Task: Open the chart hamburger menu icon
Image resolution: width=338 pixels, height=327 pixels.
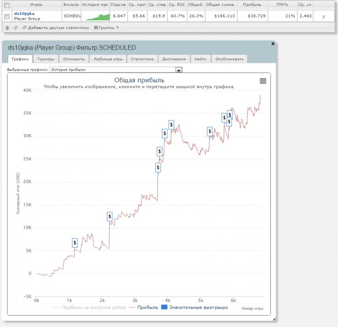Action: (263, 81)
